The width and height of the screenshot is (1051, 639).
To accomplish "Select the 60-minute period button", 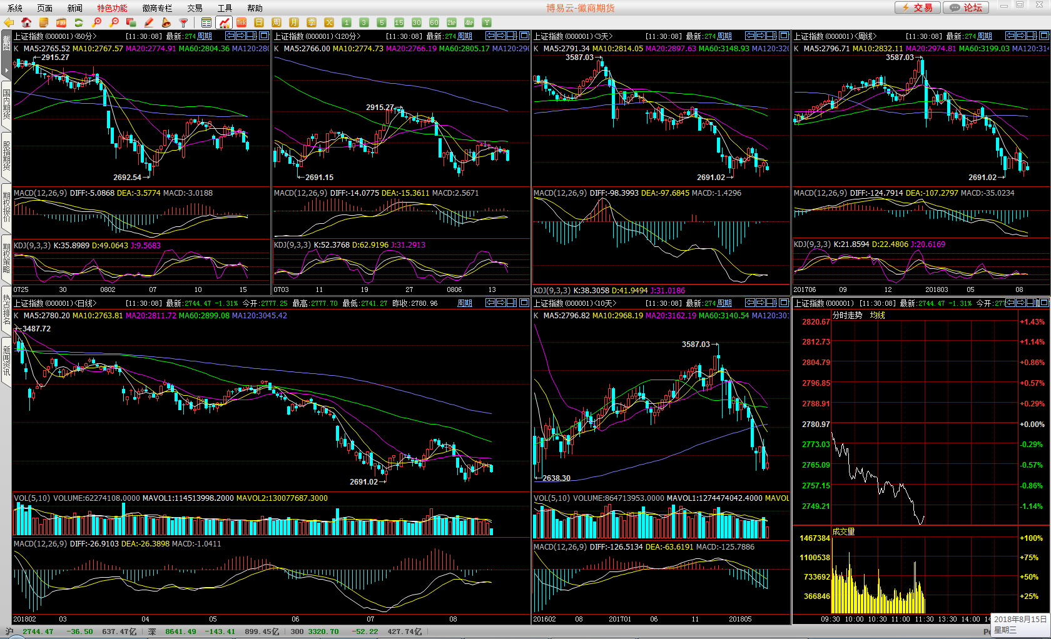I will 434,23.
